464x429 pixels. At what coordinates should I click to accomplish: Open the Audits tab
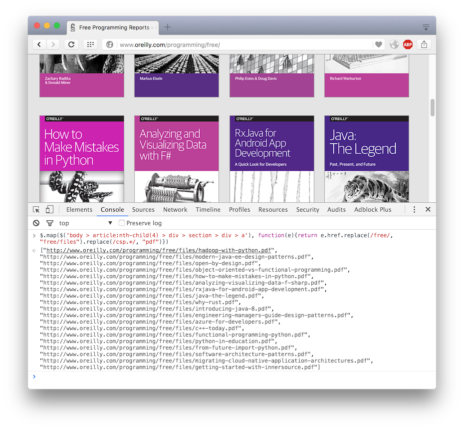pyautogui.click(x=336, y=209)
